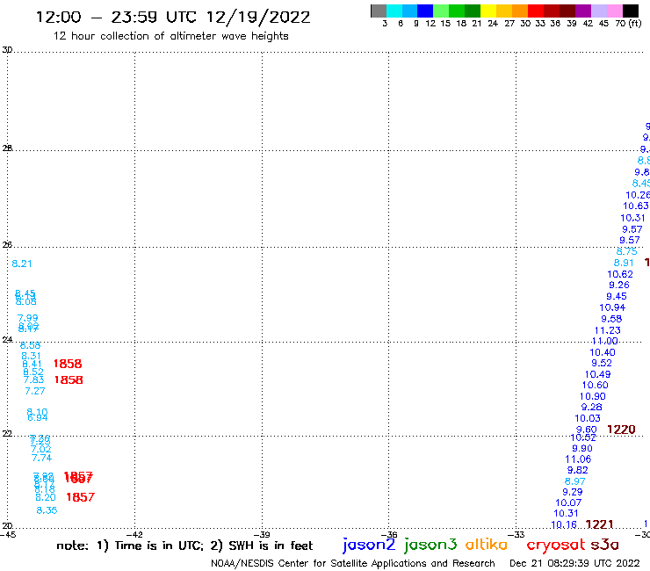Click the 8.58 wave height value
This screenshot has width=650, height=571.
pos(30,345)
